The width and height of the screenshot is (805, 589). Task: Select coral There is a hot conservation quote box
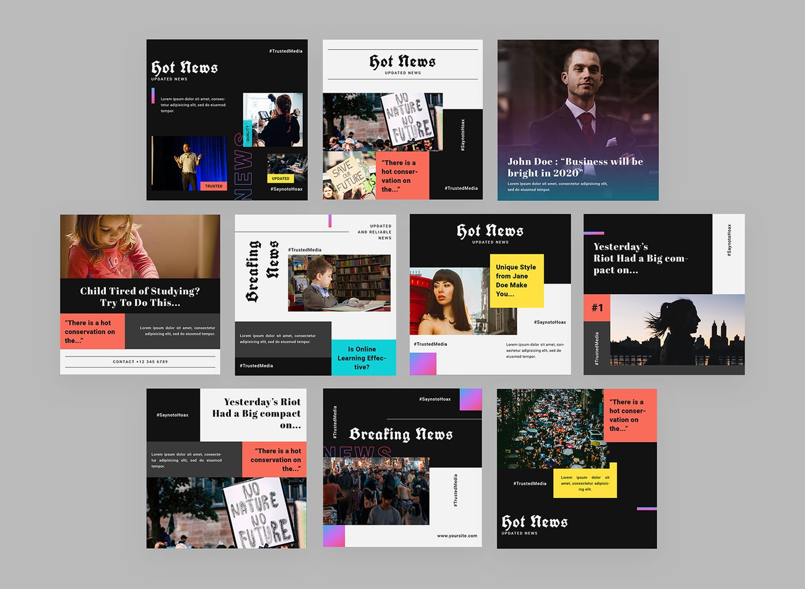click(x=274, y=459)
